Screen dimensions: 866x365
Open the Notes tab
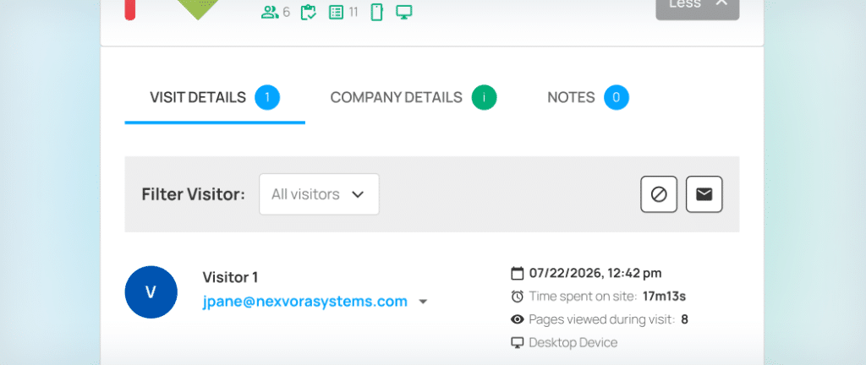pyautogui.click(x=589, y=98)
